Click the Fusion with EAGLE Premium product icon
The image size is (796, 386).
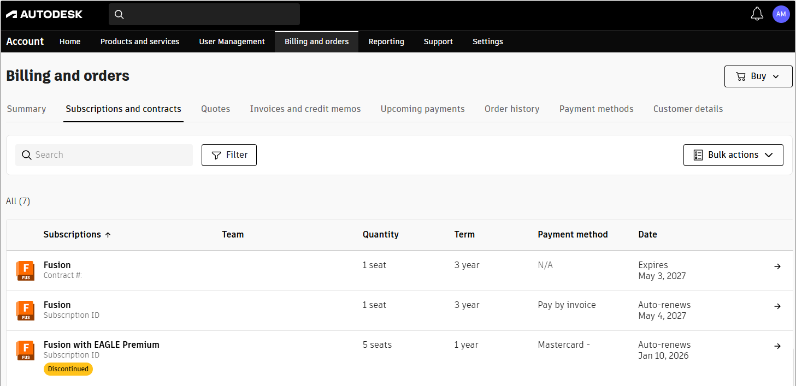pyautogui.click(x=25, y=350)
